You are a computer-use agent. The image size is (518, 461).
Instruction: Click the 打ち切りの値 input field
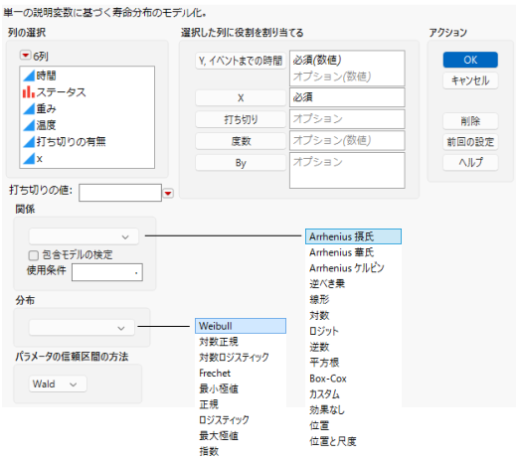coord(120,193)
